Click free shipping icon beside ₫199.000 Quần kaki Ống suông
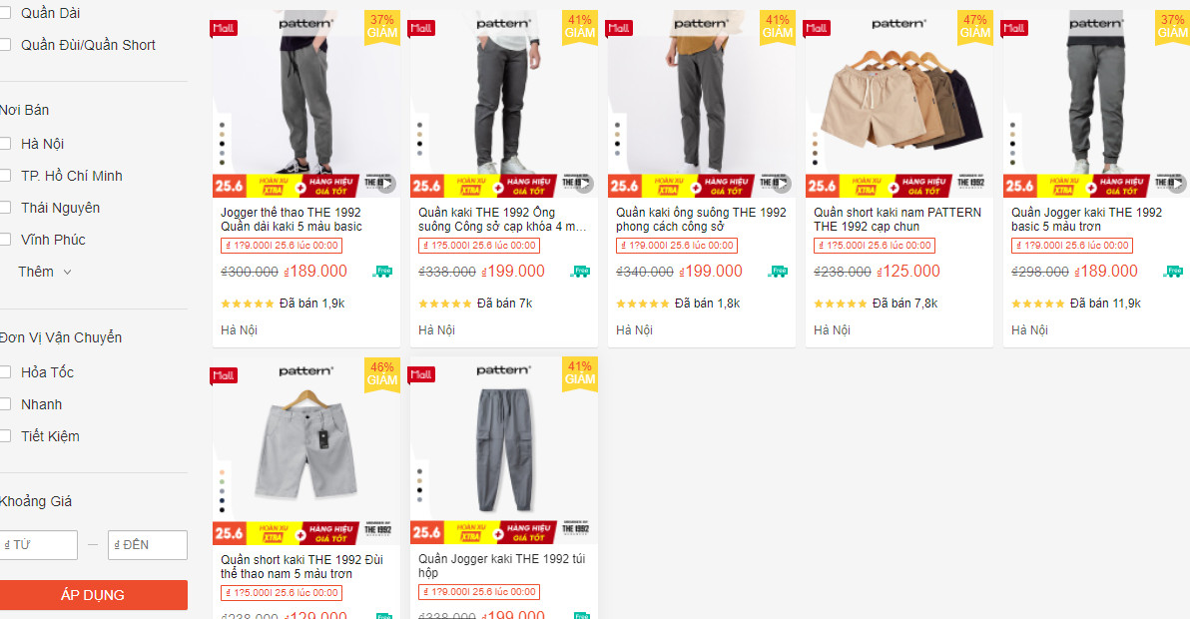Screen dimensions: 1190x619 point(581,272)
